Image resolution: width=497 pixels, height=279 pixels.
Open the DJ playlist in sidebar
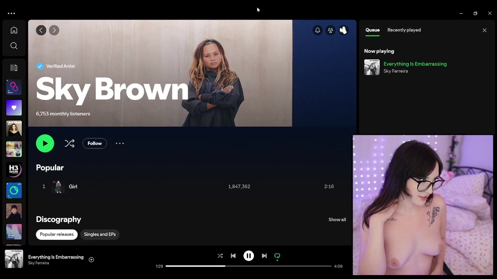(14, 190)
